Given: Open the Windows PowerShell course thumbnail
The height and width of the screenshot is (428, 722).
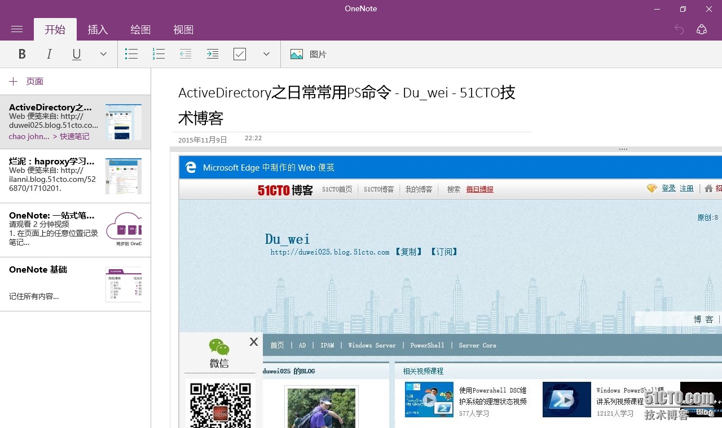Looking at the screenshot, I should [x=567, y=400].
